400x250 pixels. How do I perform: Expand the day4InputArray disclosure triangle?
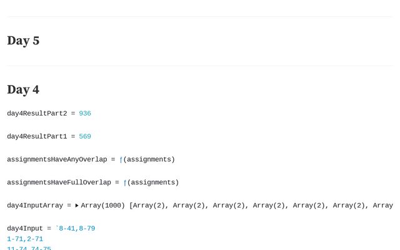[77, 206]
